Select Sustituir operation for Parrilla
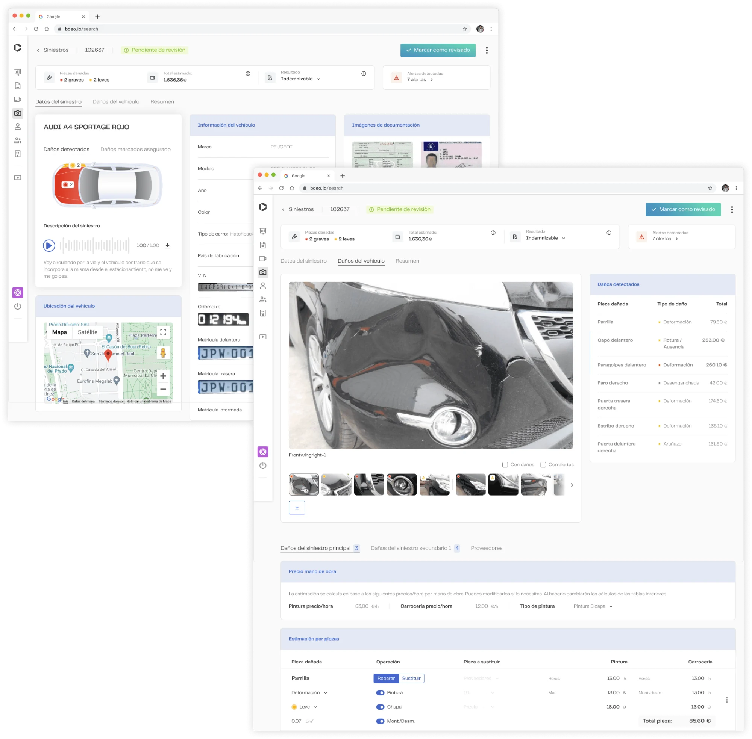Screen dimensions: 752x739 click(411, 679)
